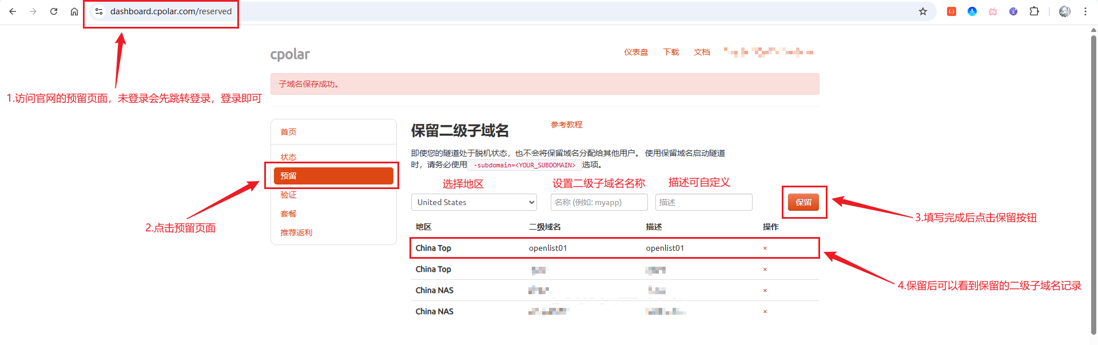Open the browser profile avatar
The width and height of the screenshot is (1098, 345).
(x=1064, y=11)
